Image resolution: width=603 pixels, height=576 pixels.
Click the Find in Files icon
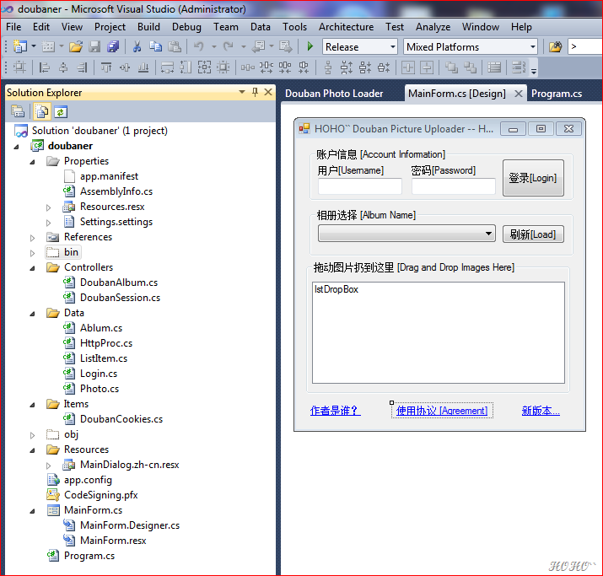point(555,47)
